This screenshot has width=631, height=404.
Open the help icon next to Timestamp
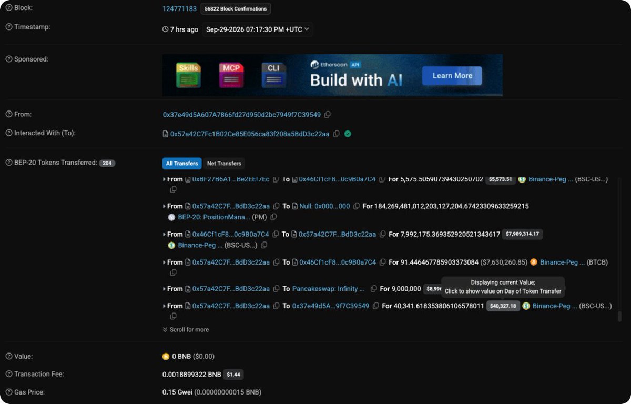[9, 27]
